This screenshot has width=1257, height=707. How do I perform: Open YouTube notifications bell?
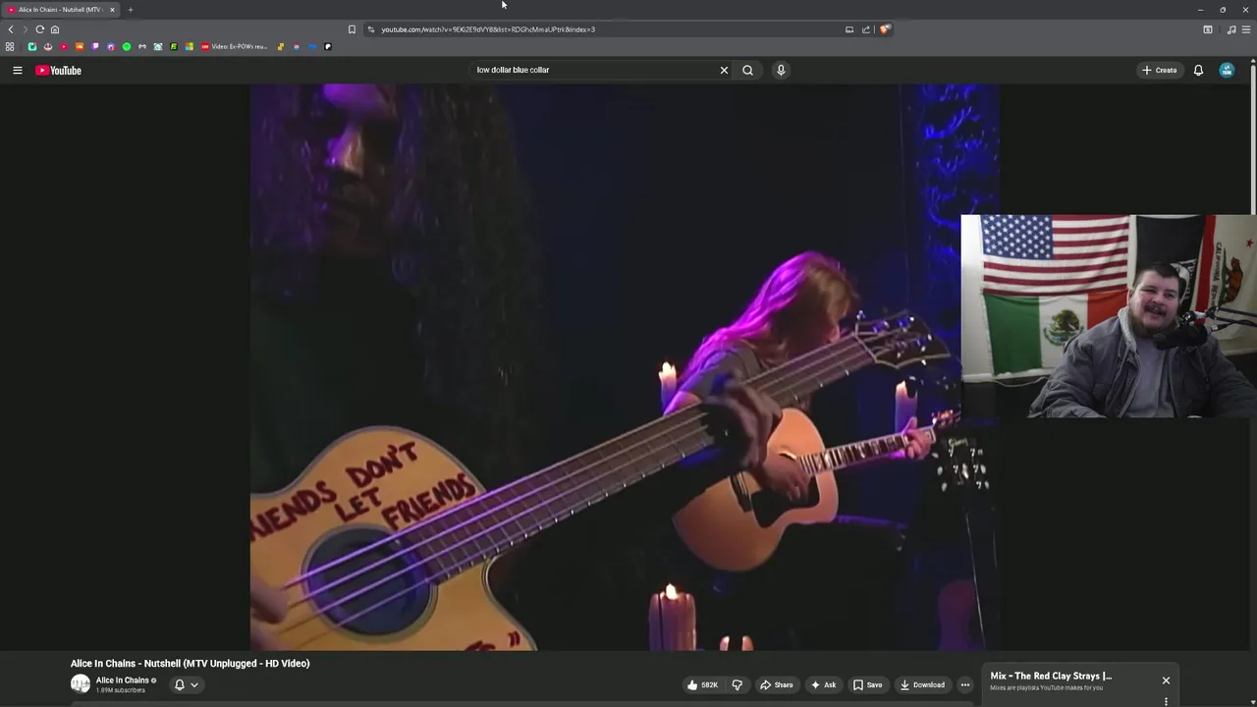[x=1198, y=70]
